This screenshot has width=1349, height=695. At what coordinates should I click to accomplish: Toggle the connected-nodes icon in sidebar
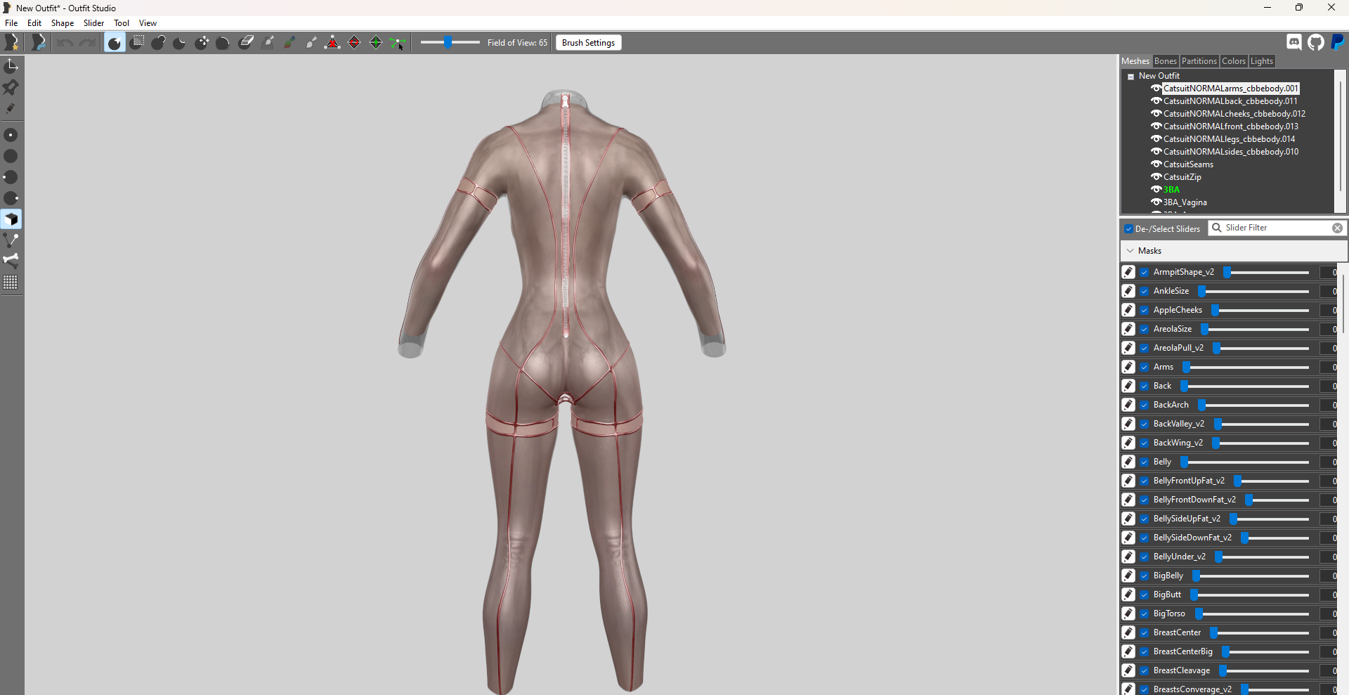pyautogui.click(x=11, y=240)
